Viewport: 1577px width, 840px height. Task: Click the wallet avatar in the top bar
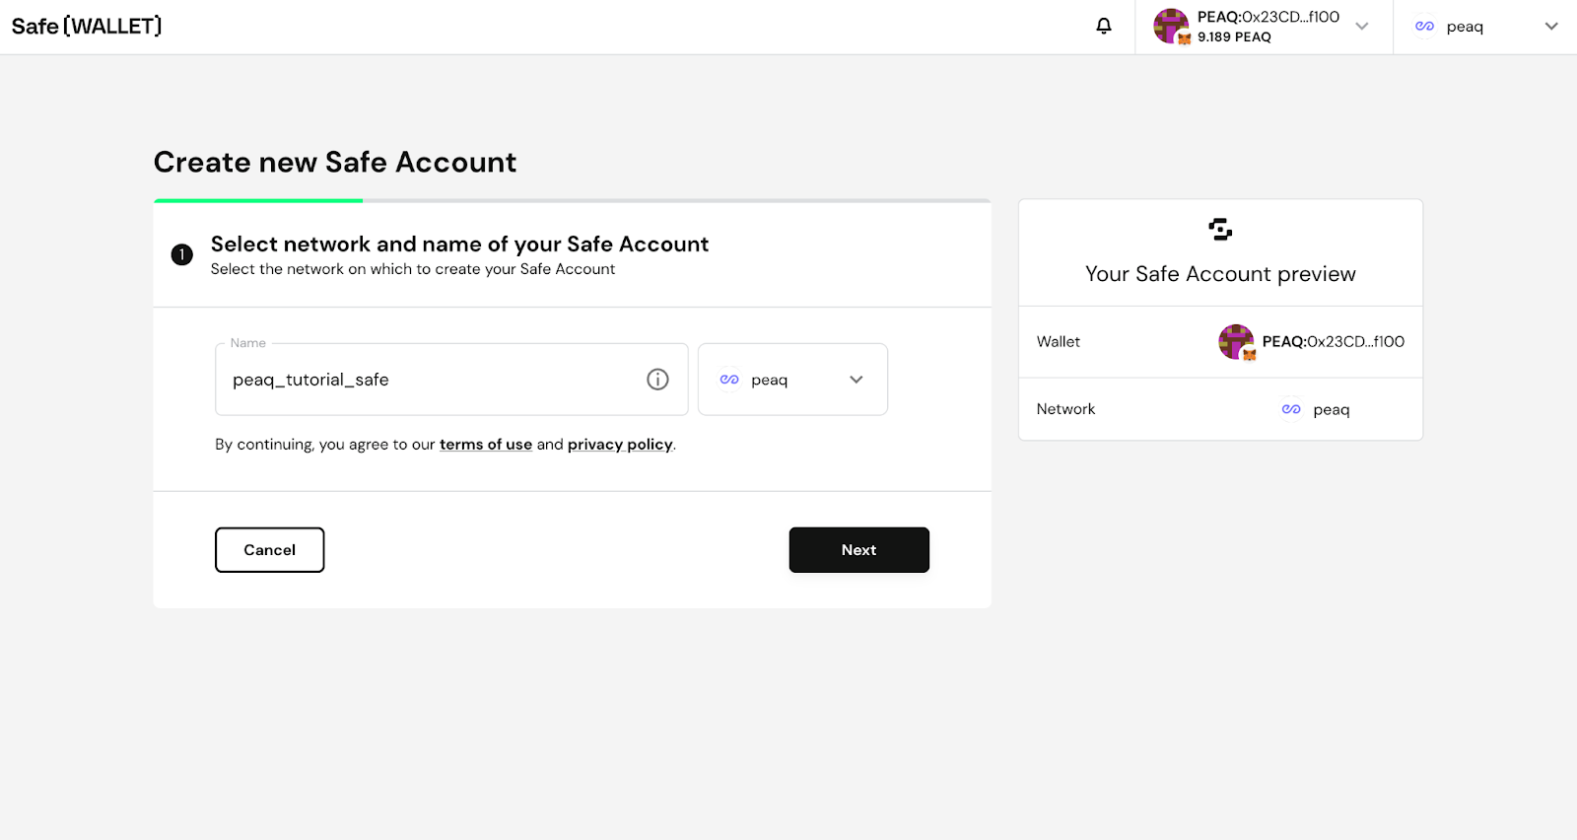tap(1171, 27)
